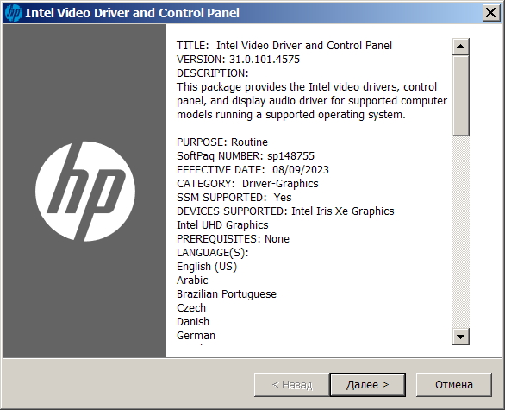505x410 pixels.
Task: Click the Brazilian Portuguese language entry
Action: coord(227,294)
